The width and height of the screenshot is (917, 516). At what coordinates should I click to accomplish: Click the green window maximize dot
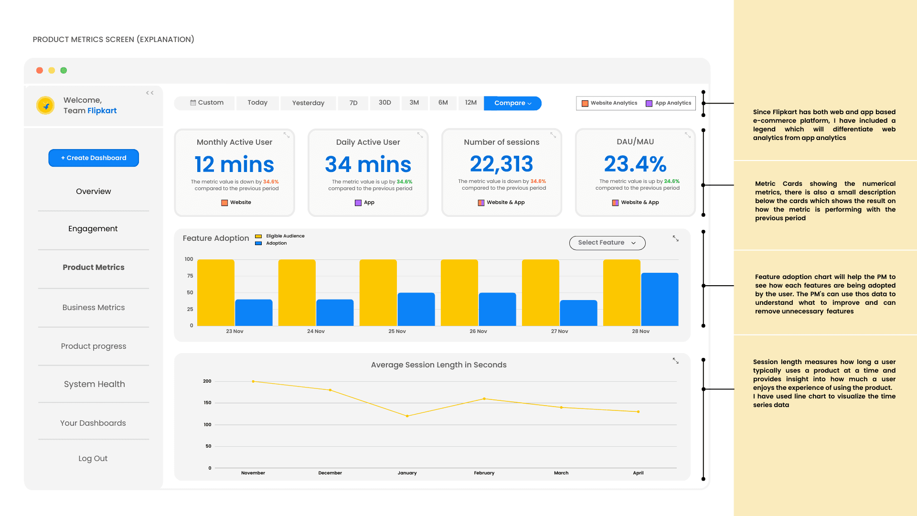tap(64, 70)
